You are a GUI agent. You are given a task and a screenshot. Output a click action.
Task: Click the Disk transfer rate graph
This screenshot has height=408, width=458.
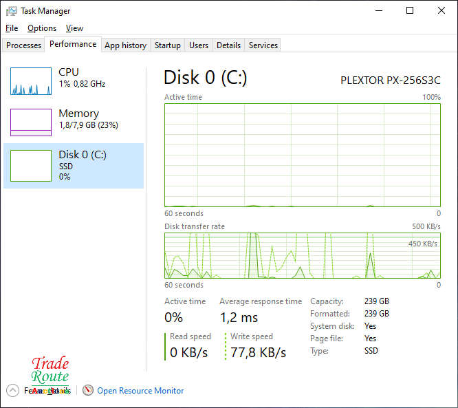[x=302, y=255]
